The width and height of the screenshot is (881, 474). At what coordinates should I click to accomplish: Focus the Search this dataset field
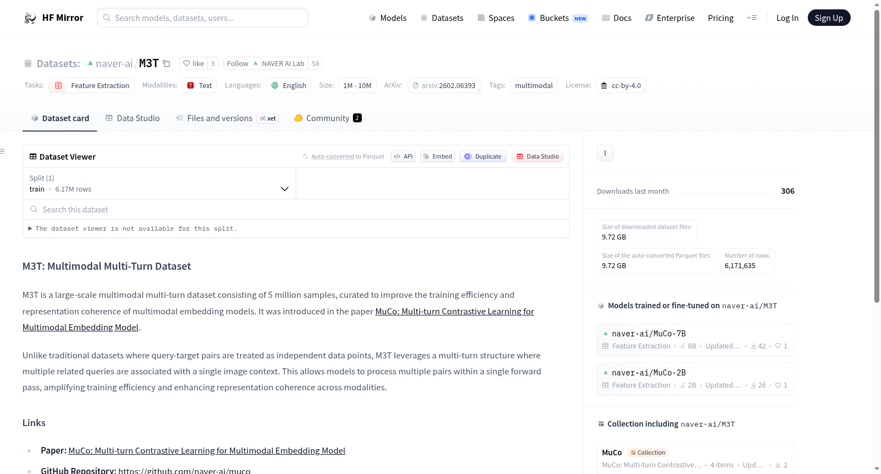296,209
